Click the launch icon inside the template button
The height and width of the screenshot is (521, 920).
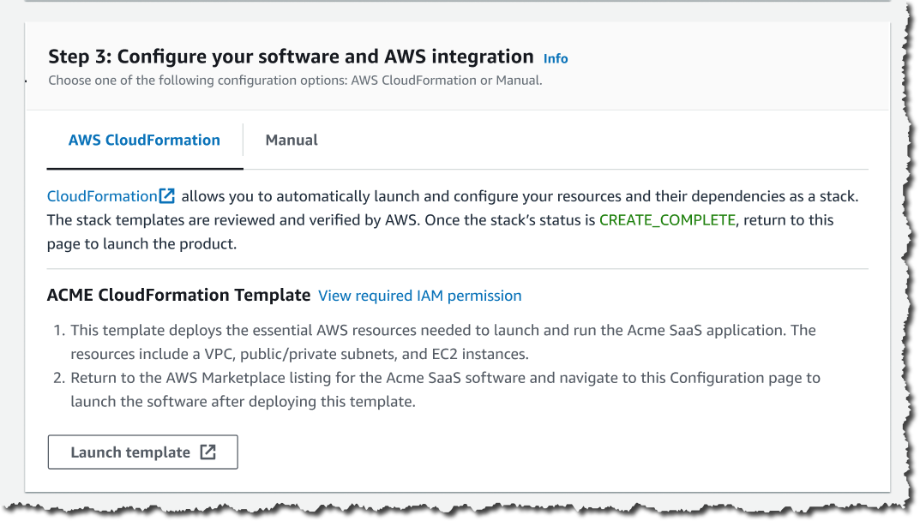pyautogui.click(x=208, y=452)
